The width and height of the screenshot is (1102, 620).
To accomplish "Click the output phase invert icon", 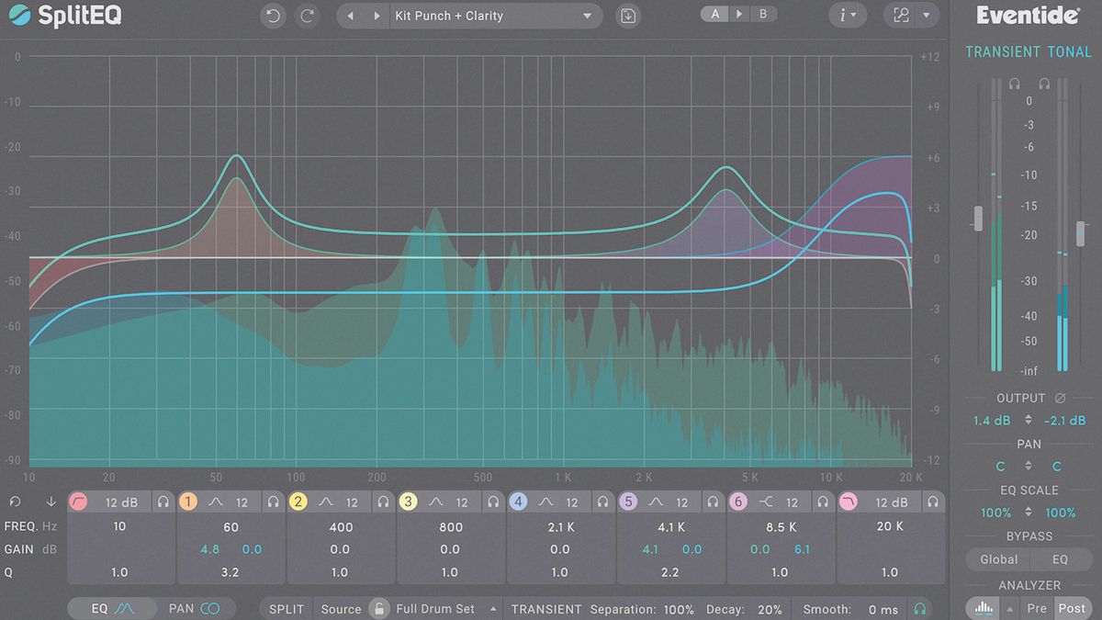I will coord(1062,398).
